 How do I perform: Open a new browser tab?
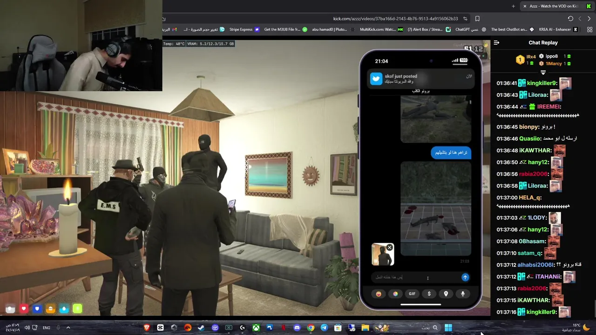pos(513,6)
